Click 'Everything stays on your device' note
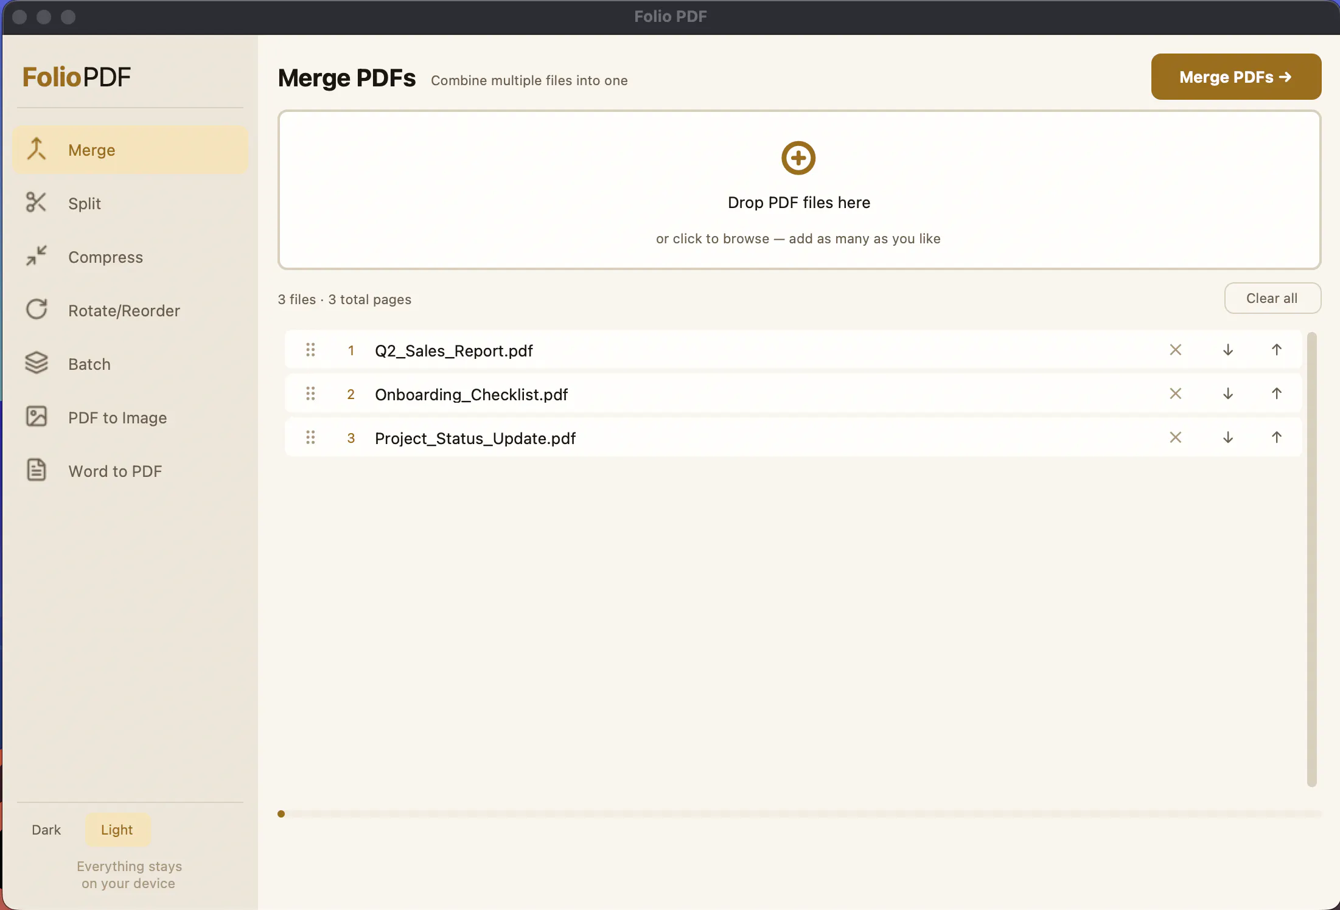Viewport: 1340px width, 910px height. pos(129,875)
